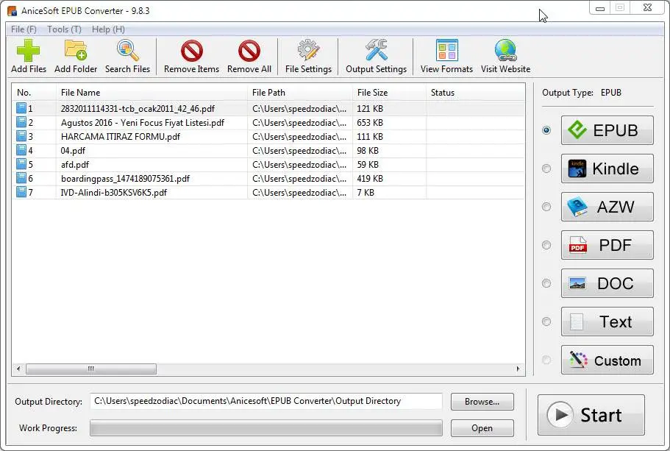670x451 pixels.
Task: Select HARCAMA ITIRAZ FORMU.pdf file
Action: pos(121,137)
